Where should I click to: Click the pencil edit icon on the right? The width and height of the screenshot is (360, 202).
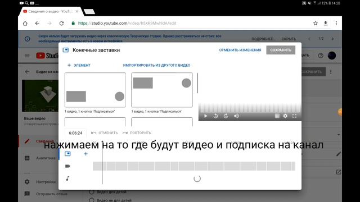click(x=339, y=154)
